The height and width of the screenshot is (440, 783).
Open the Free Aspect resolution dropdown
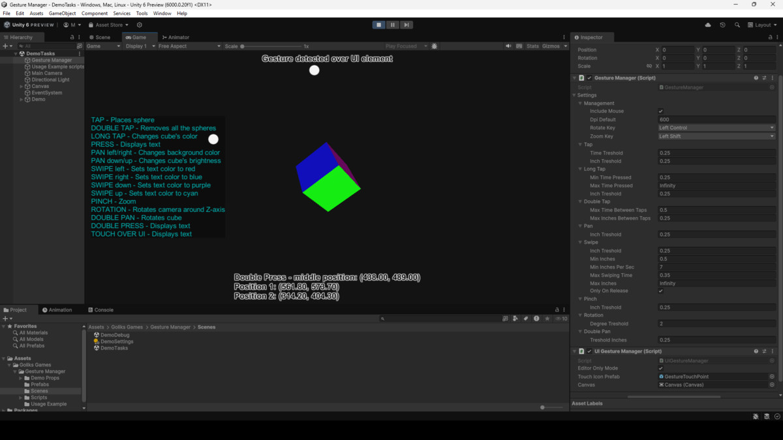click(x=189, y=46)
